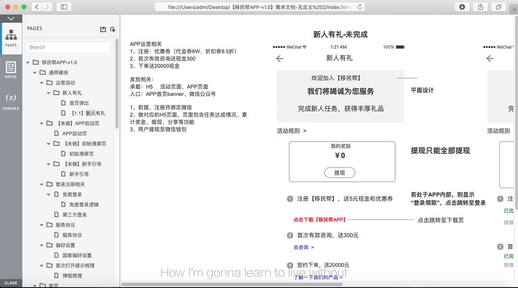Viewport: 518px width, 288px height.
Task: Open the 首页弹出 page
Action: click(x=79, y=103)
